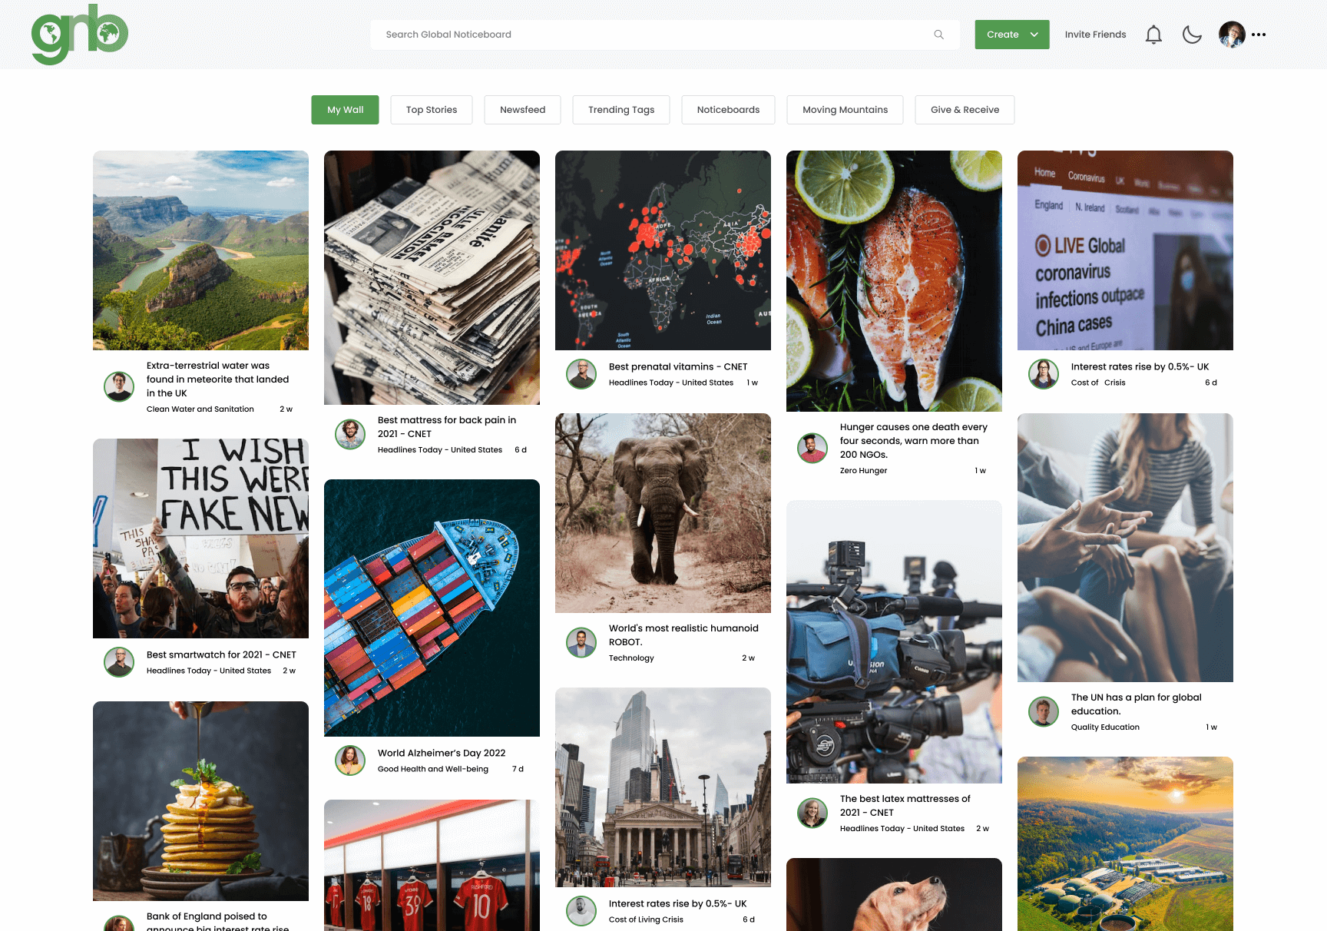Open the profile avatar menu
The width and height of the screenshot is (1327, 931).
[1231, 35]
